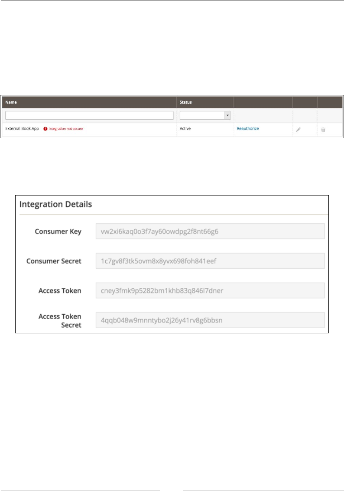344x495 pixels.
Task: Click the Access Token field value
Action: click(x=210, y=290)
